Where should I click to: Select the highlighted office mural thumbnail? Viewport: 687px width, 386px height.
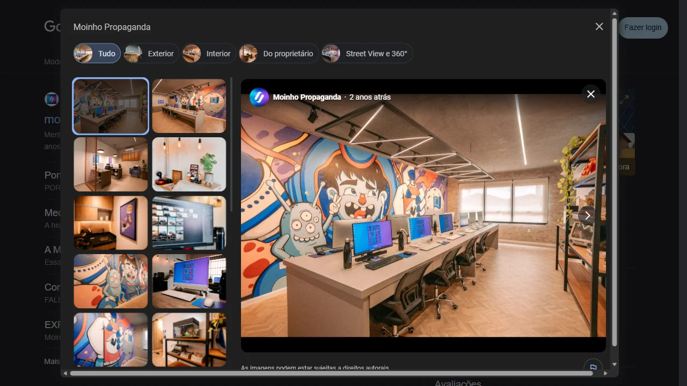click(111, 106)
